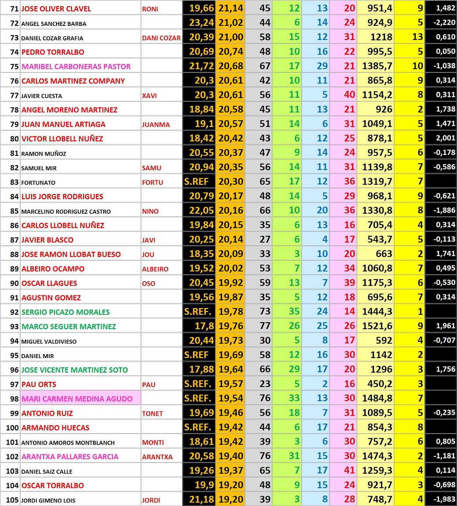Select the cell with value 1385,7

click(376, 66)
